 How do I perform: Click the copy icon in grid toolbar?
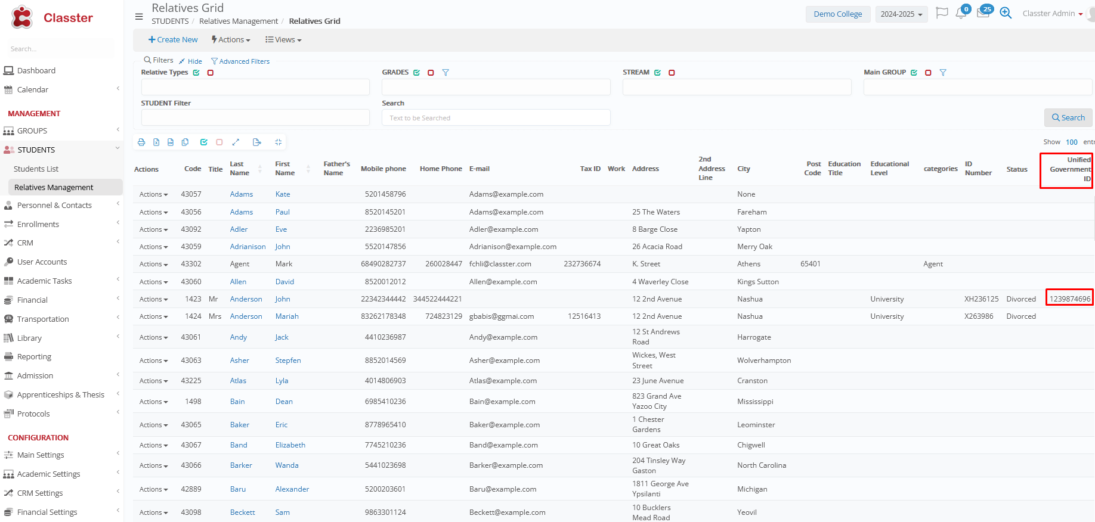(x=185, y=142)
